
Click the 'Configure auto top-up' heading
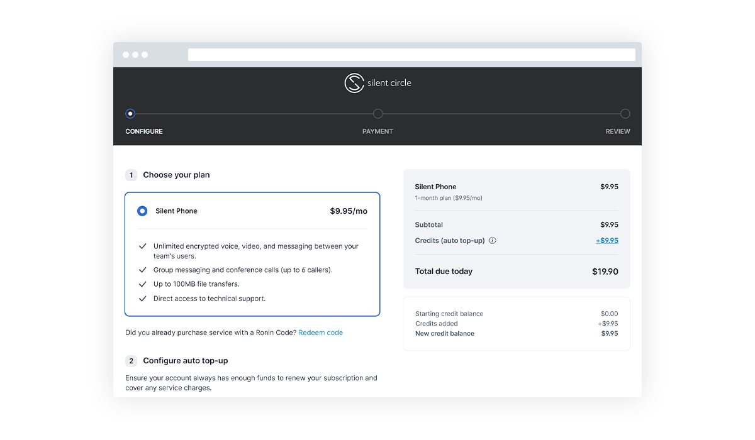[186, 361]
